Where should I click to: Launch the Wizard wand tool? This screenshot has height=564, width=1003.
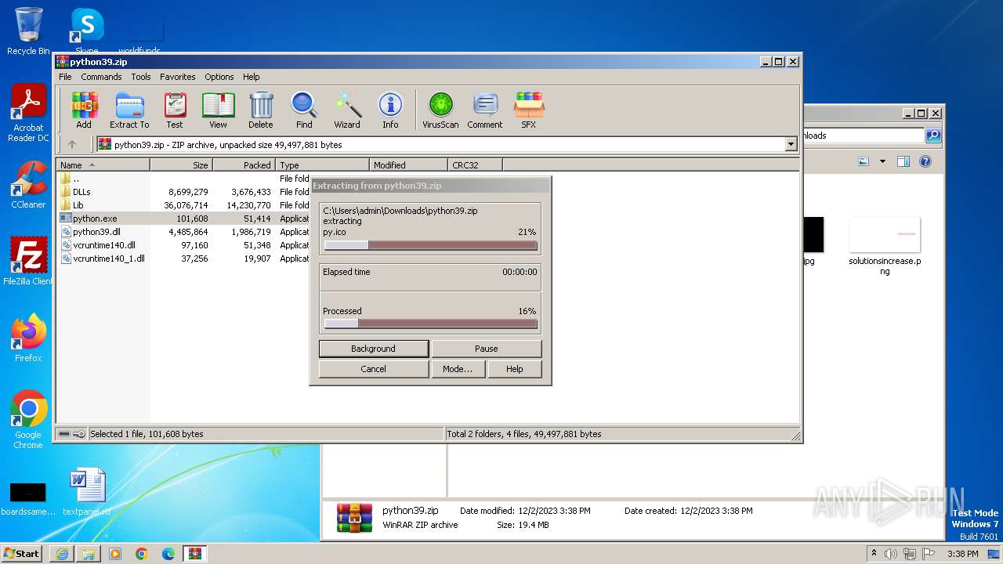347,110
